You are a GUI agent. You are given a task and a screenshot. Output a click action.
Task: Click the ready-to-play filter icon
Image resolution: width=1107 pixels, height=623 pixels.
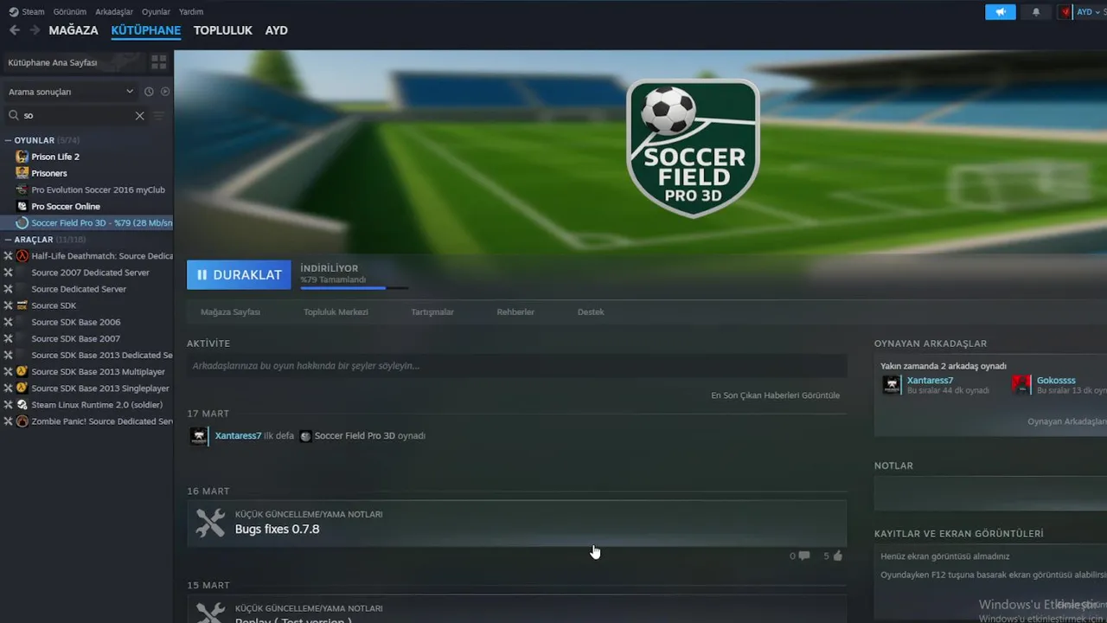coord(165,92)
